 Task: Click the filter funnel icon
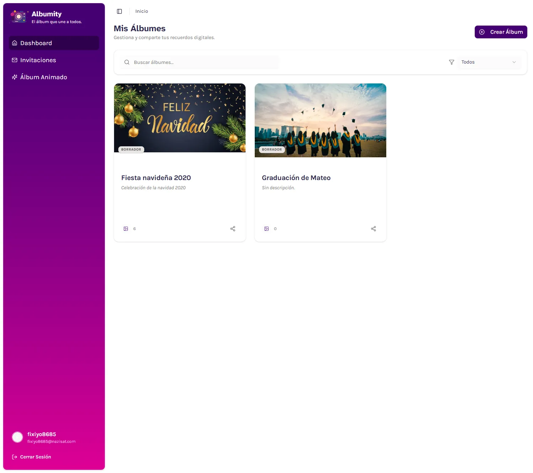point(452,62)
